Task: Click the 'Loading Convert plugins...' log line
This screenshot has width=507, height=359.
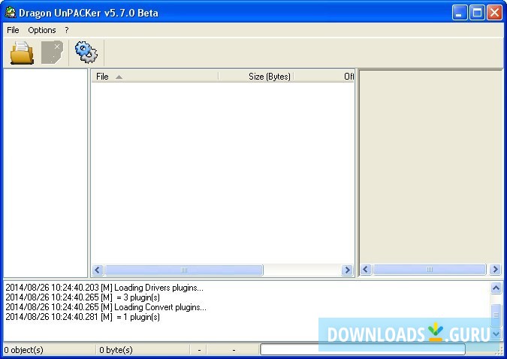Action: (x=106, y=307)
